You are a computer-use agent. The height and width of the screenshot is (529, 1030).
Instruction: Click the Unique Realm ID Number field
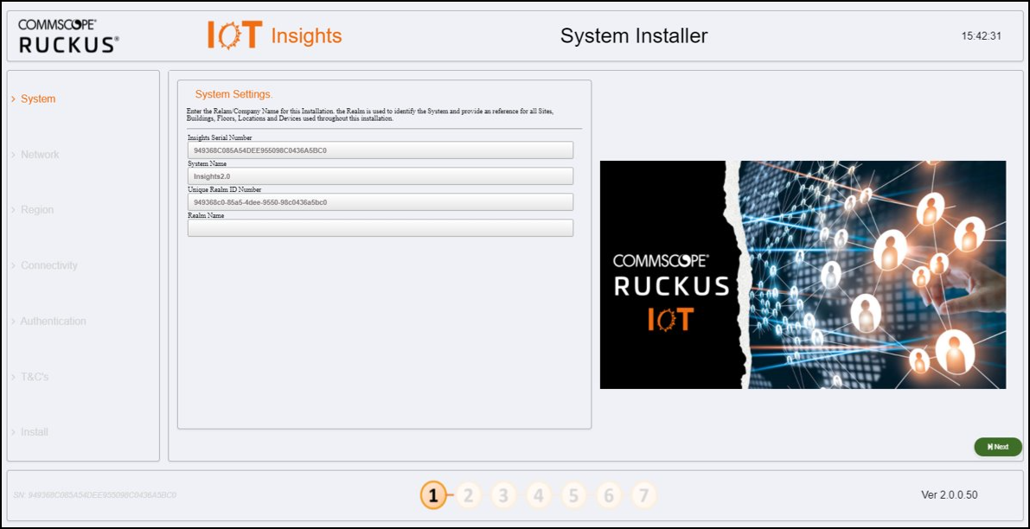(x=381, y=202)
